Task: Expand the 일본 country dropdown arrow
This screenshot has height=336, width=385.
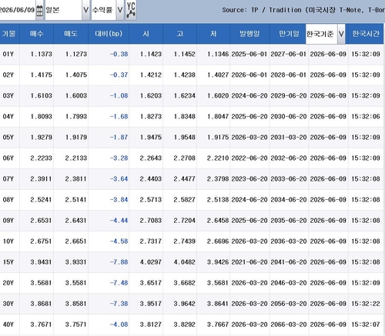Action: point(85,10)
